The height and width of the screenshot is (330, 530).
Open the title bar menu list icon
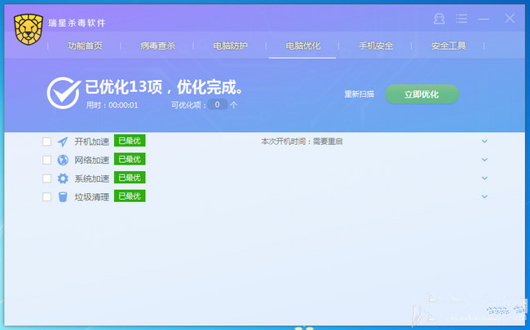click(462, 19)
